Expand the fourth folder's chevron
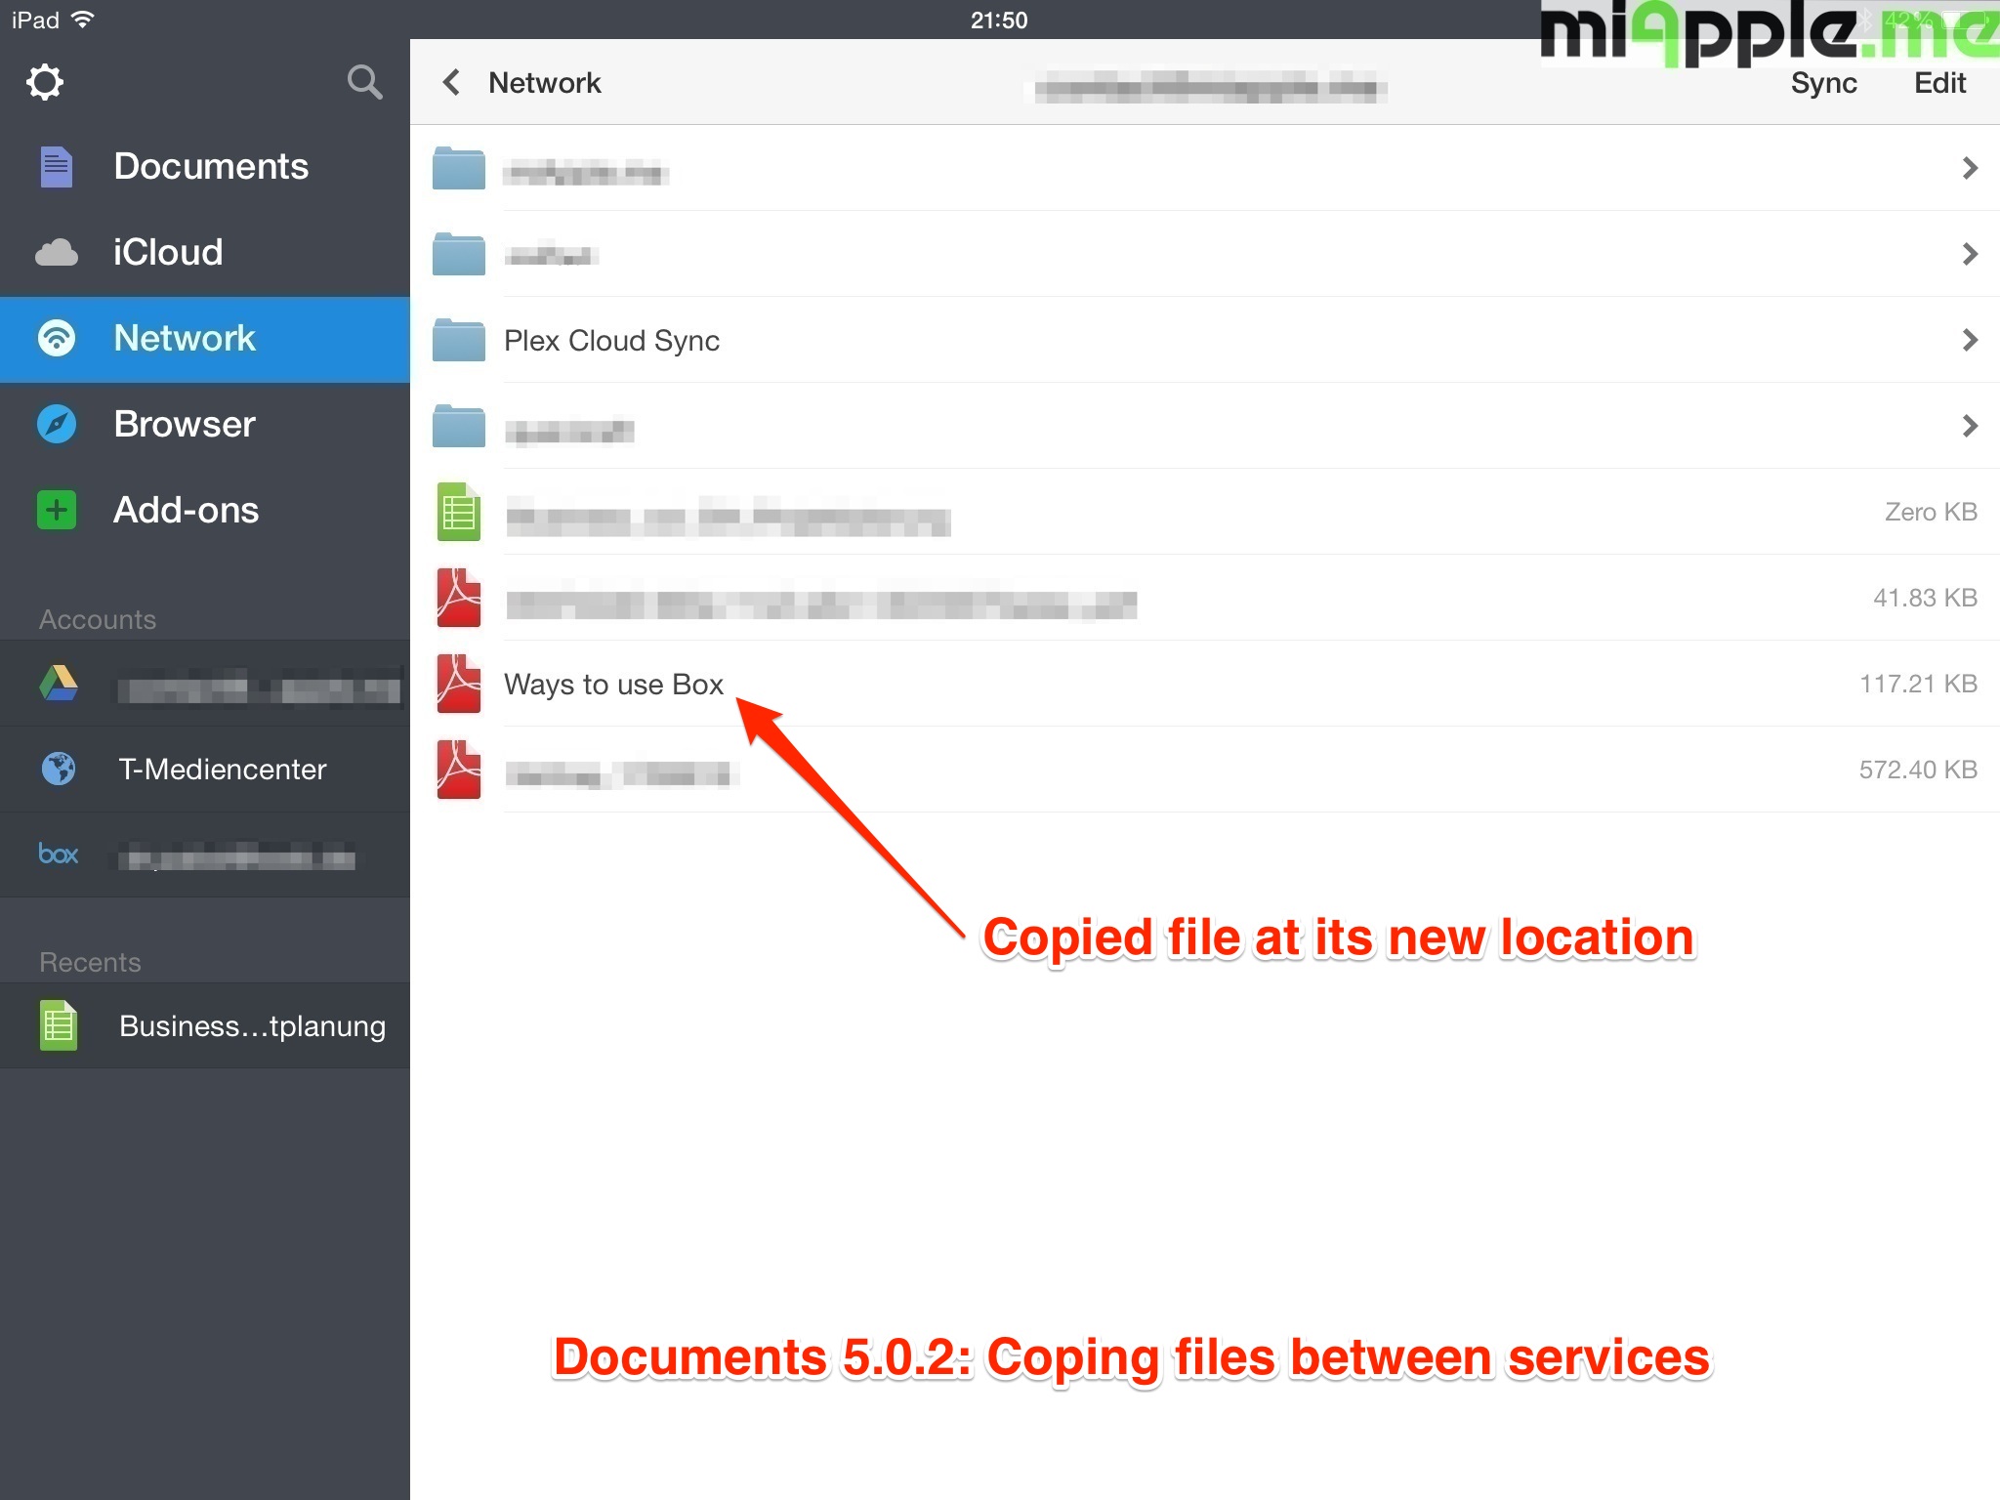Screen dimensions: 2000x1500 click(x=1969, y=426)
